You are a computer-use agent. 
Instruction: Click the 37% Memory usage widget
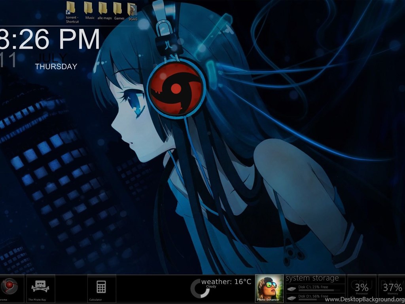tap(392, 288)
